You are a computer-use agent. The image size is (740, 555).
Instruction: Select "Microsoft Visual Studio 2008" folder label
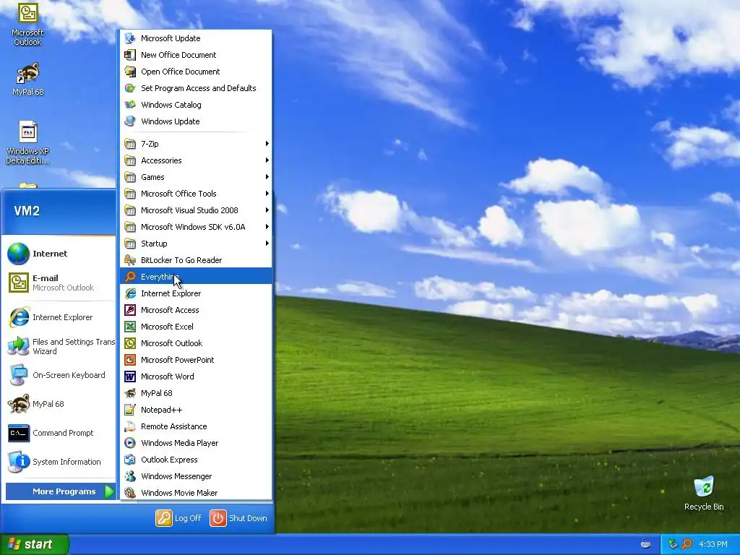(x=189, y=210)
